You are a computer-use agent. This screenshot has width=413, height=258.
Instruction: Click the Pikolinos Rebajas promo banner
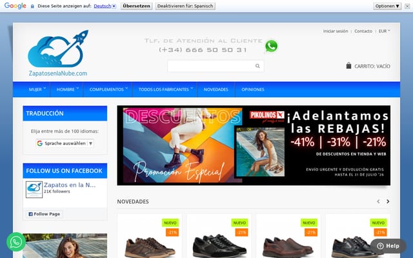[254, 145]
